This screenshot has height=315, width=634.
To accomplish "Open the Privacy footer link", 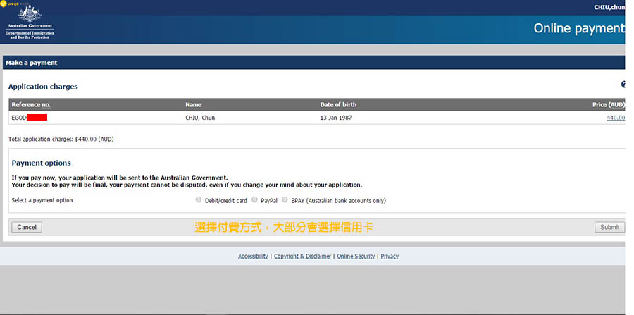I will [x=390, y=257].
